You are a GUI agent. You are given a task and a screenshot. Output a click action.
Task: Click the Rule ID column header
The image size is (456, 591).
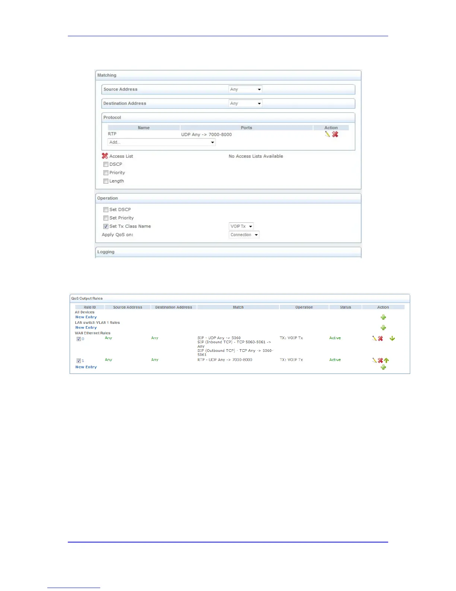coord(90,307)
